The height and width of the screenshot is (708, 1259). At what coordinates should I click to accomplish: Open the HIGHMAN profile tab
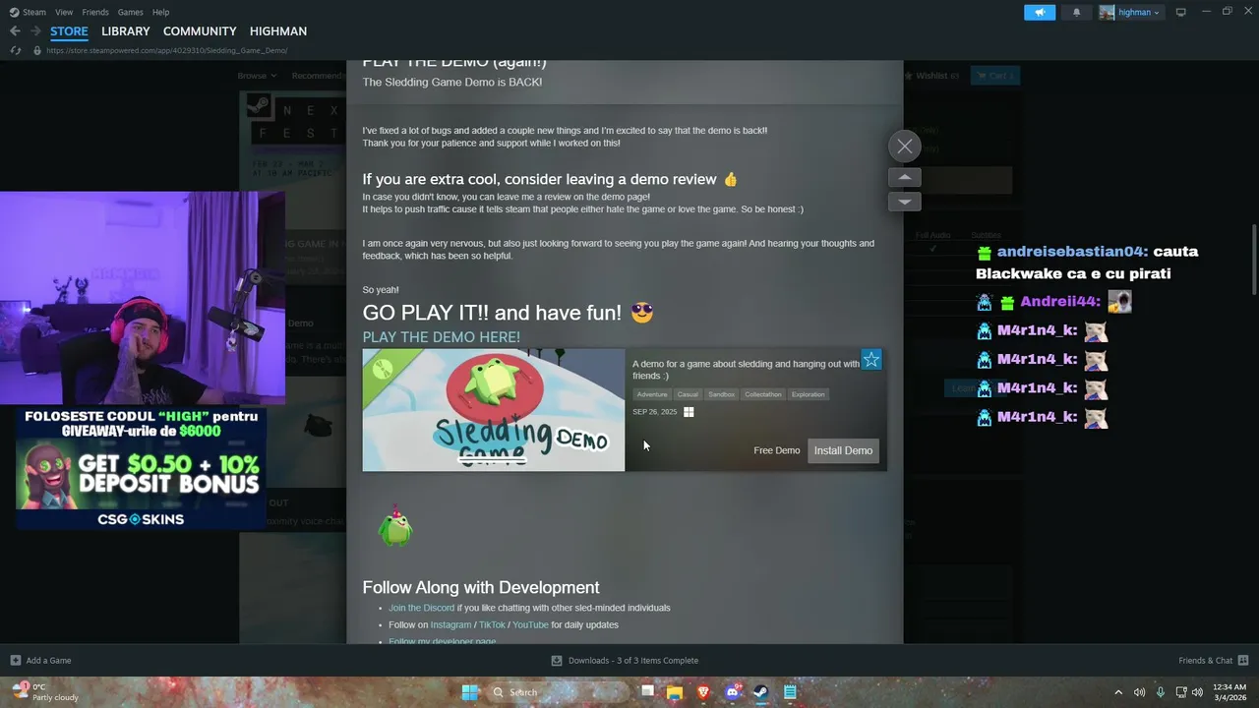[278, 31]
